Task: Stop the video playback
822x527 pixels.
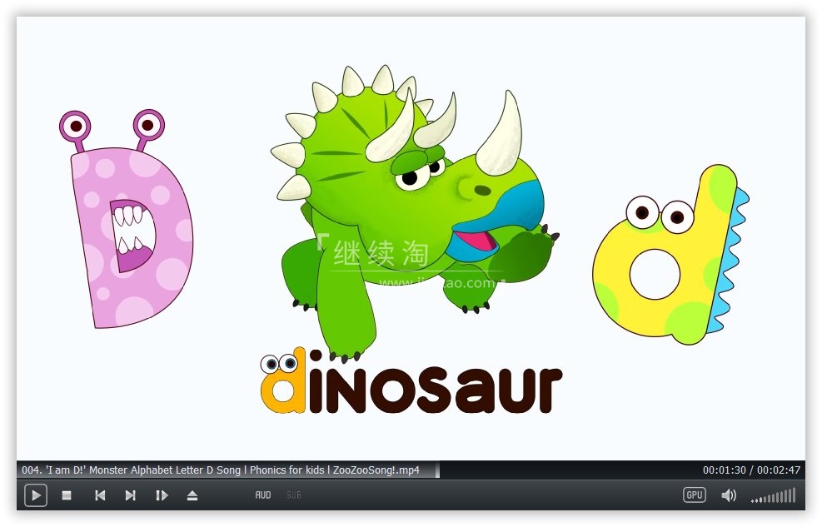Action: click(x=67, y=495)
